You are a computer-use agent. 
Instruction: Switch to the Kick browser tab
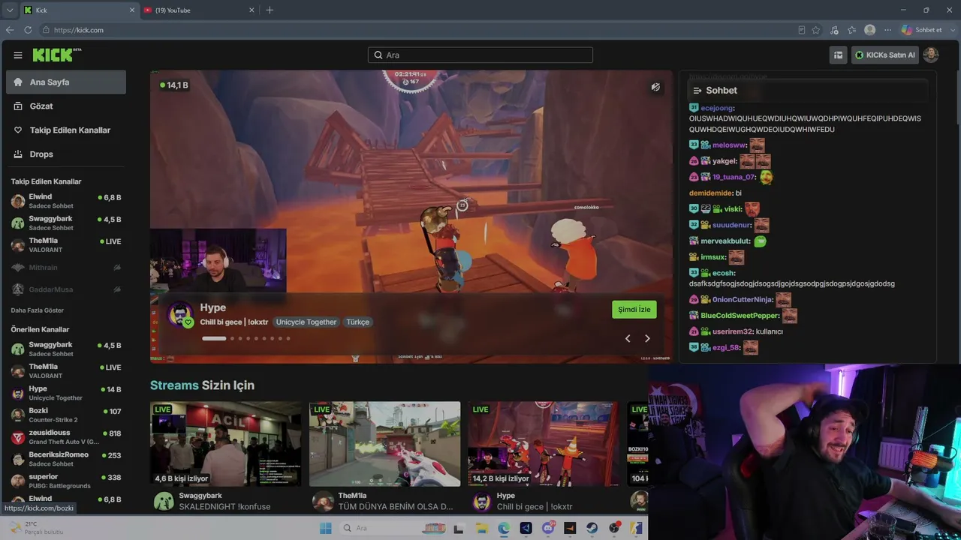(x=79, y=10)
